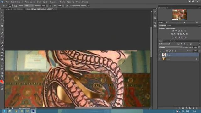The height and width of the screenshot is (113, 201).
Task: Select the Gradient tool
Action: click(x=2, y=49)
